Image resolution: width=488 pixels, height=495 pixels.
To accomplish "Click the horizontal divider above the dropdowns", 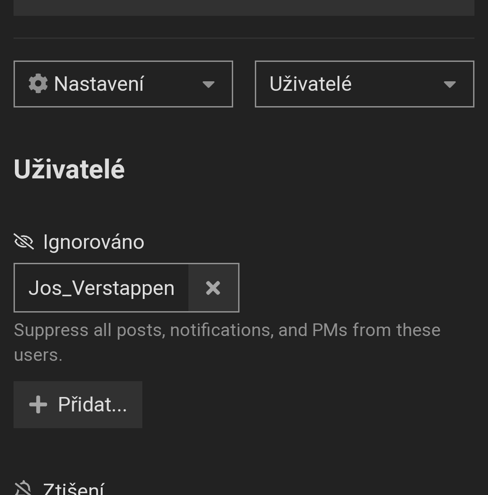I will click(244, 38).
